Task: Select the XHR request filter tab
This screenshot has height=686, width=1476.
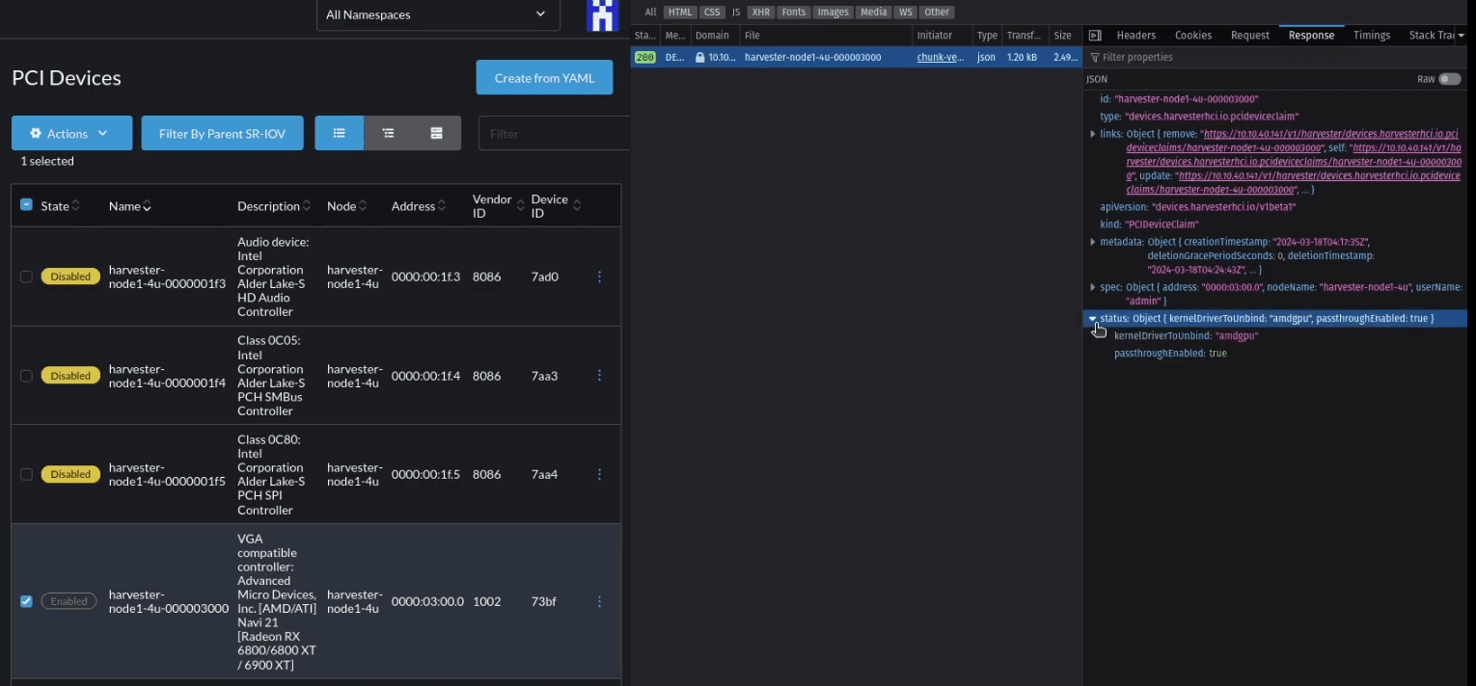Action: pyautogui.click(x=760, y=12)
